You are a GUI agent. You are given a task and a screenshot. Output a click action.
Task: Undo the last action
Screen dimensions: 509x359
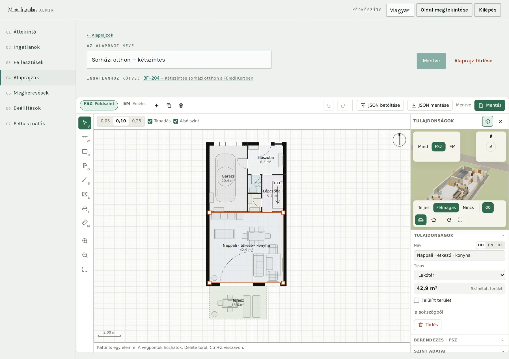point(328,106)
